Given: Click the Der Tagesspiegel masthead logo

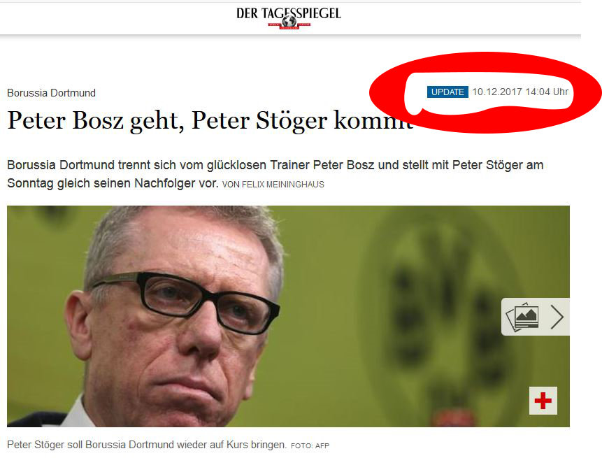Looking at the screenshot, I should tap(289, 17).
